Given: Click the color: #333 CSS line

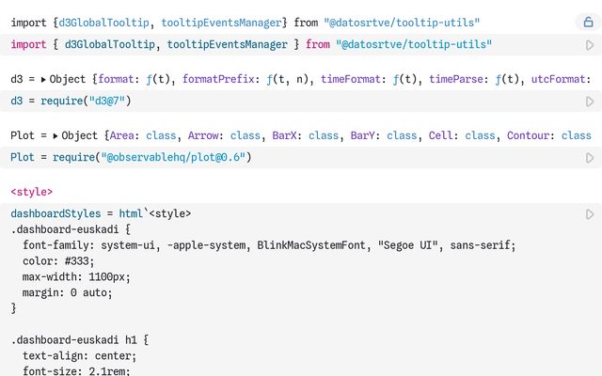Looking at the screenshot, I should click(56, 260).
